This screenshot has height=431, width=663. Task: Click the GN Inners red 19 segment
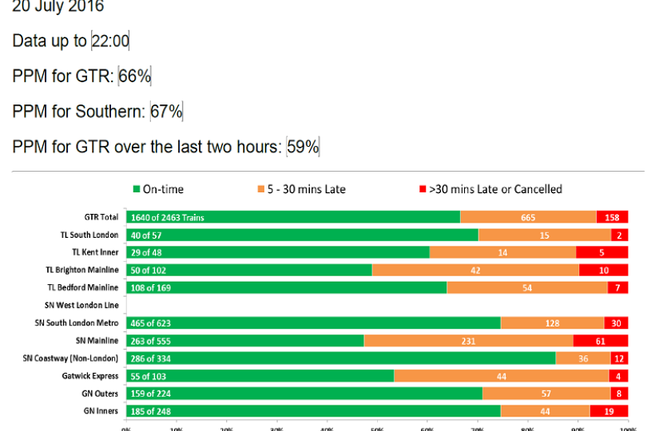click(x=609, y=411)
